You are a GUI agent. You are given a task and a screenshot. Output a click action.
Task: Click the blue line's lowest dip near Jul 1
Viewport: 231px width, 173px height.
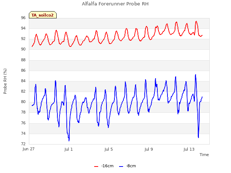[x=69, y=141]
